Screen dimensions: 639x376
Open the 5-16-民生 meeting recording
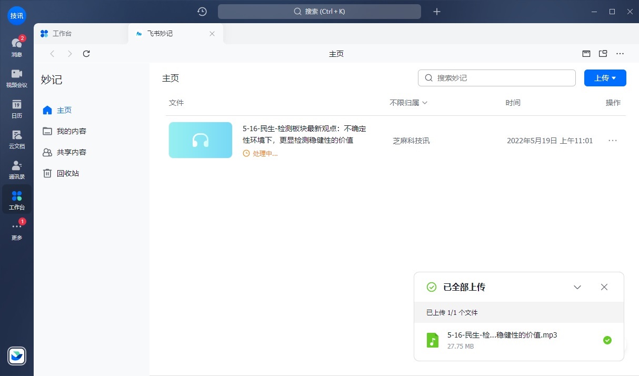[304, 134]
